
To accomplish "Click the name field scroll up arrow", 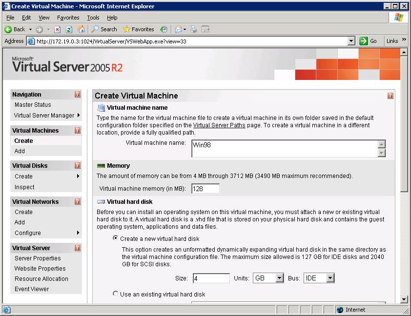I will tap(382, 144).
